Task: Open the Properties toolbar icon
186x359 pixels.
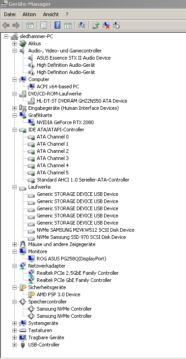Action: coord(44,25)
